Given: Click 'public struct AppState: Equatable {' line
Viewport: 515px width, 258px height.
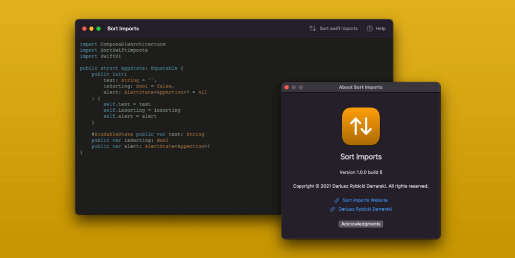Looking at the screenshot, I should click(131, 68).
